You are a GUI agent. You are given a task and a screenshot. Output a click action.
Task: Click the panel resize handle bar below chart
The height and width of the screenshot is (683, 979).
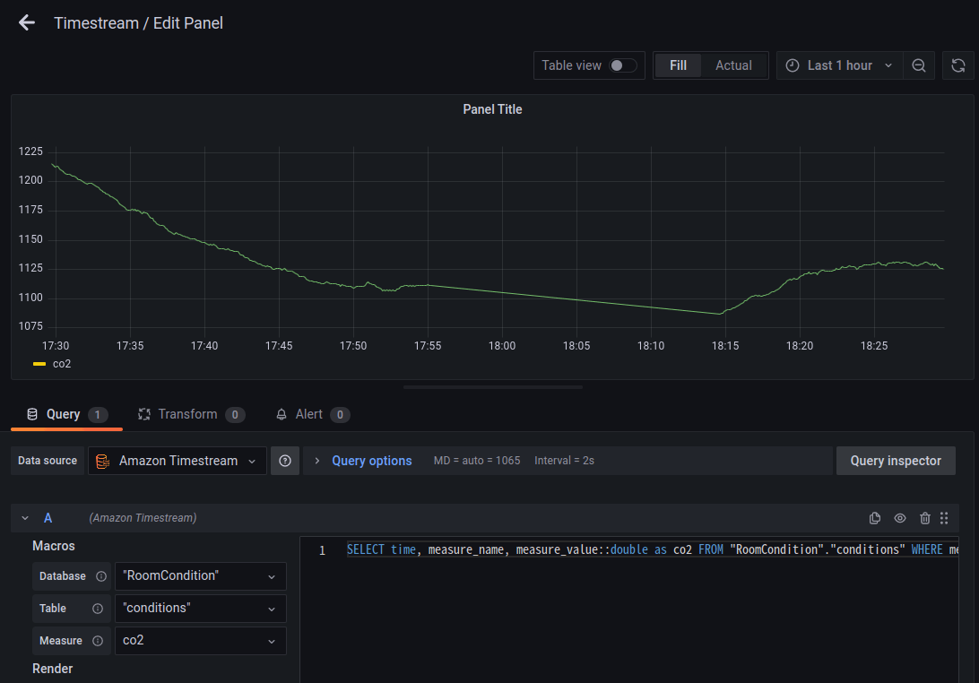pos(492,387)
